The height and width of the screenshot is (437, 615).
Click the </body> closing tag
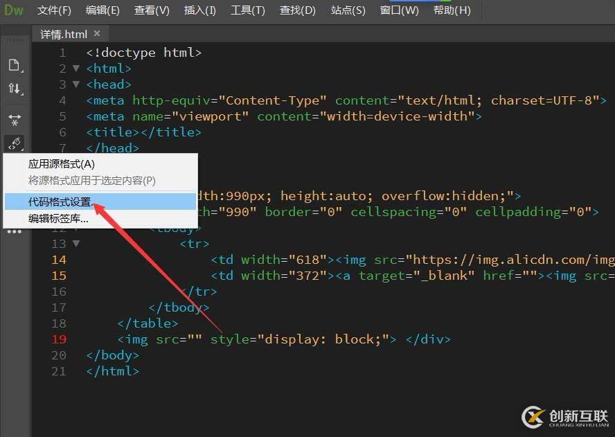[x=113, y=355]
